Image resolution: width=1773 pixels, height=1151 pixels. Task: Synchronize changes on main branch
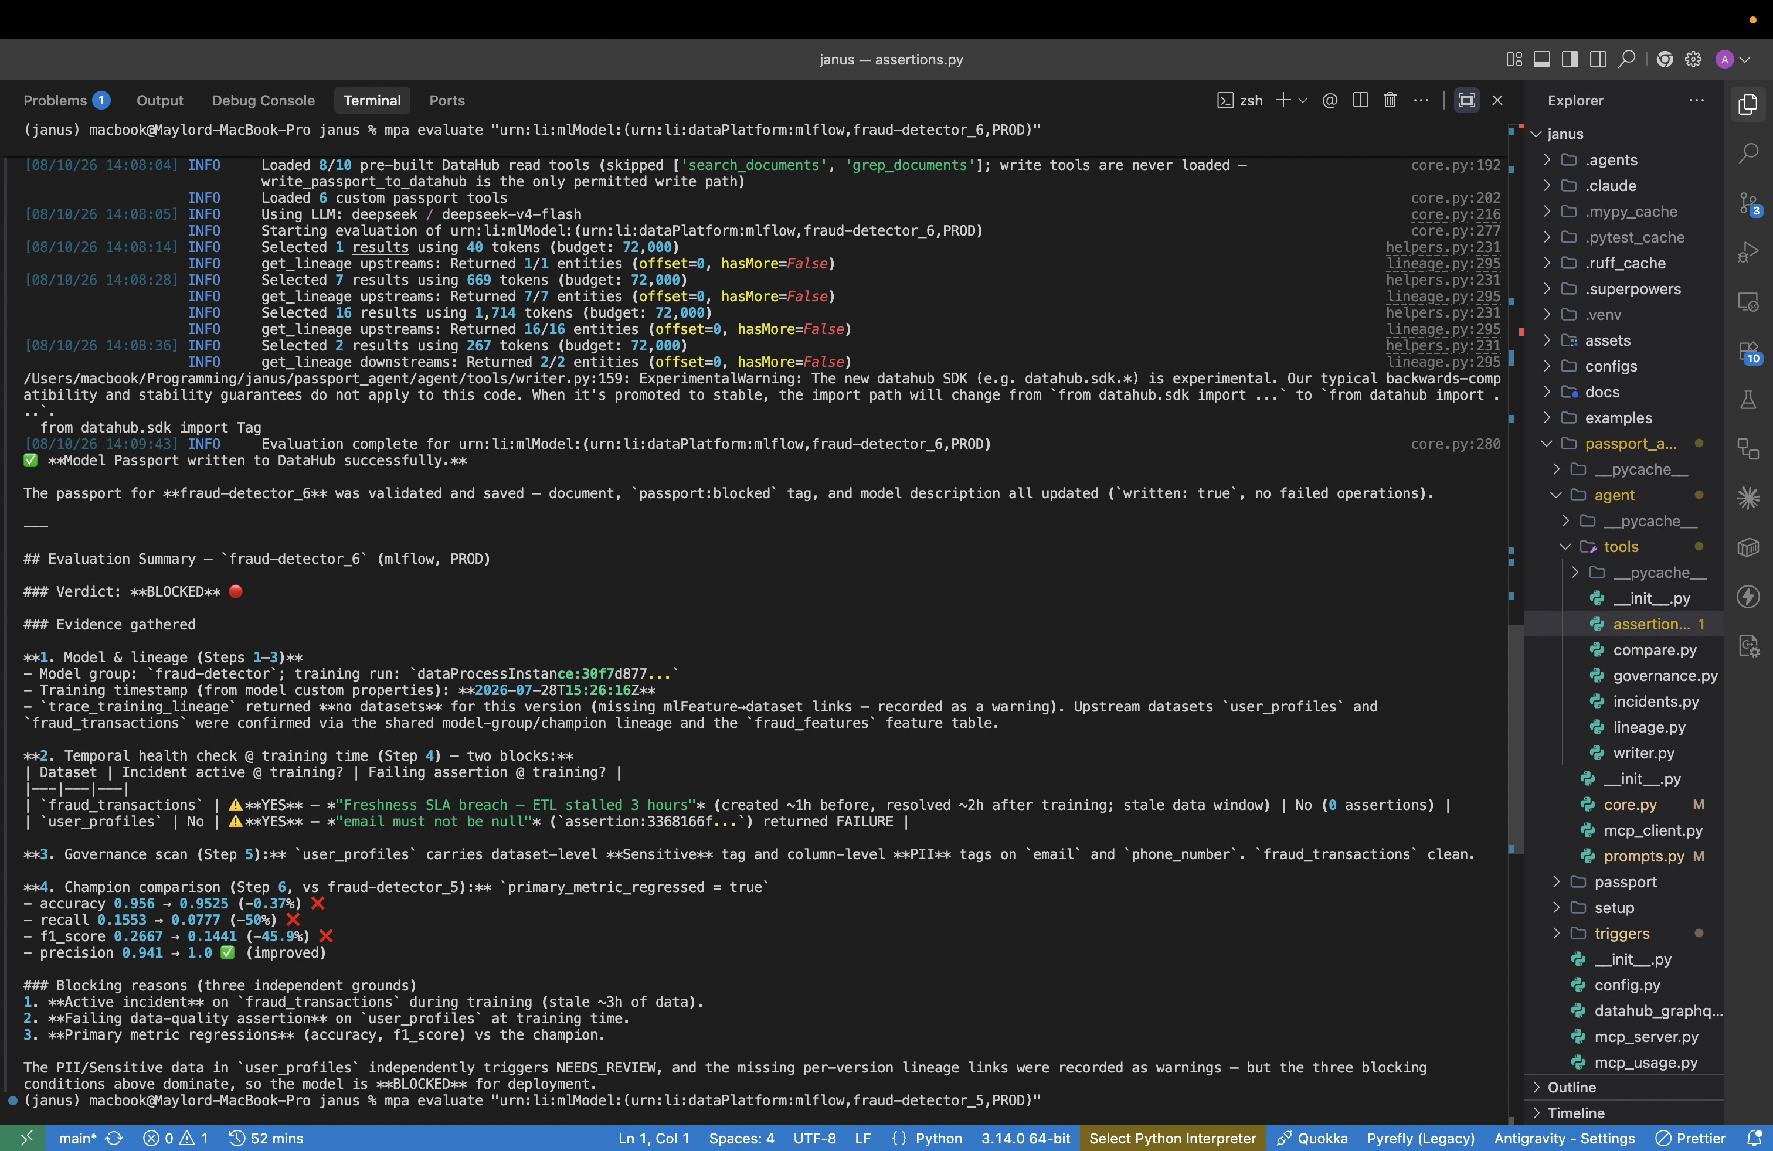114,1138
